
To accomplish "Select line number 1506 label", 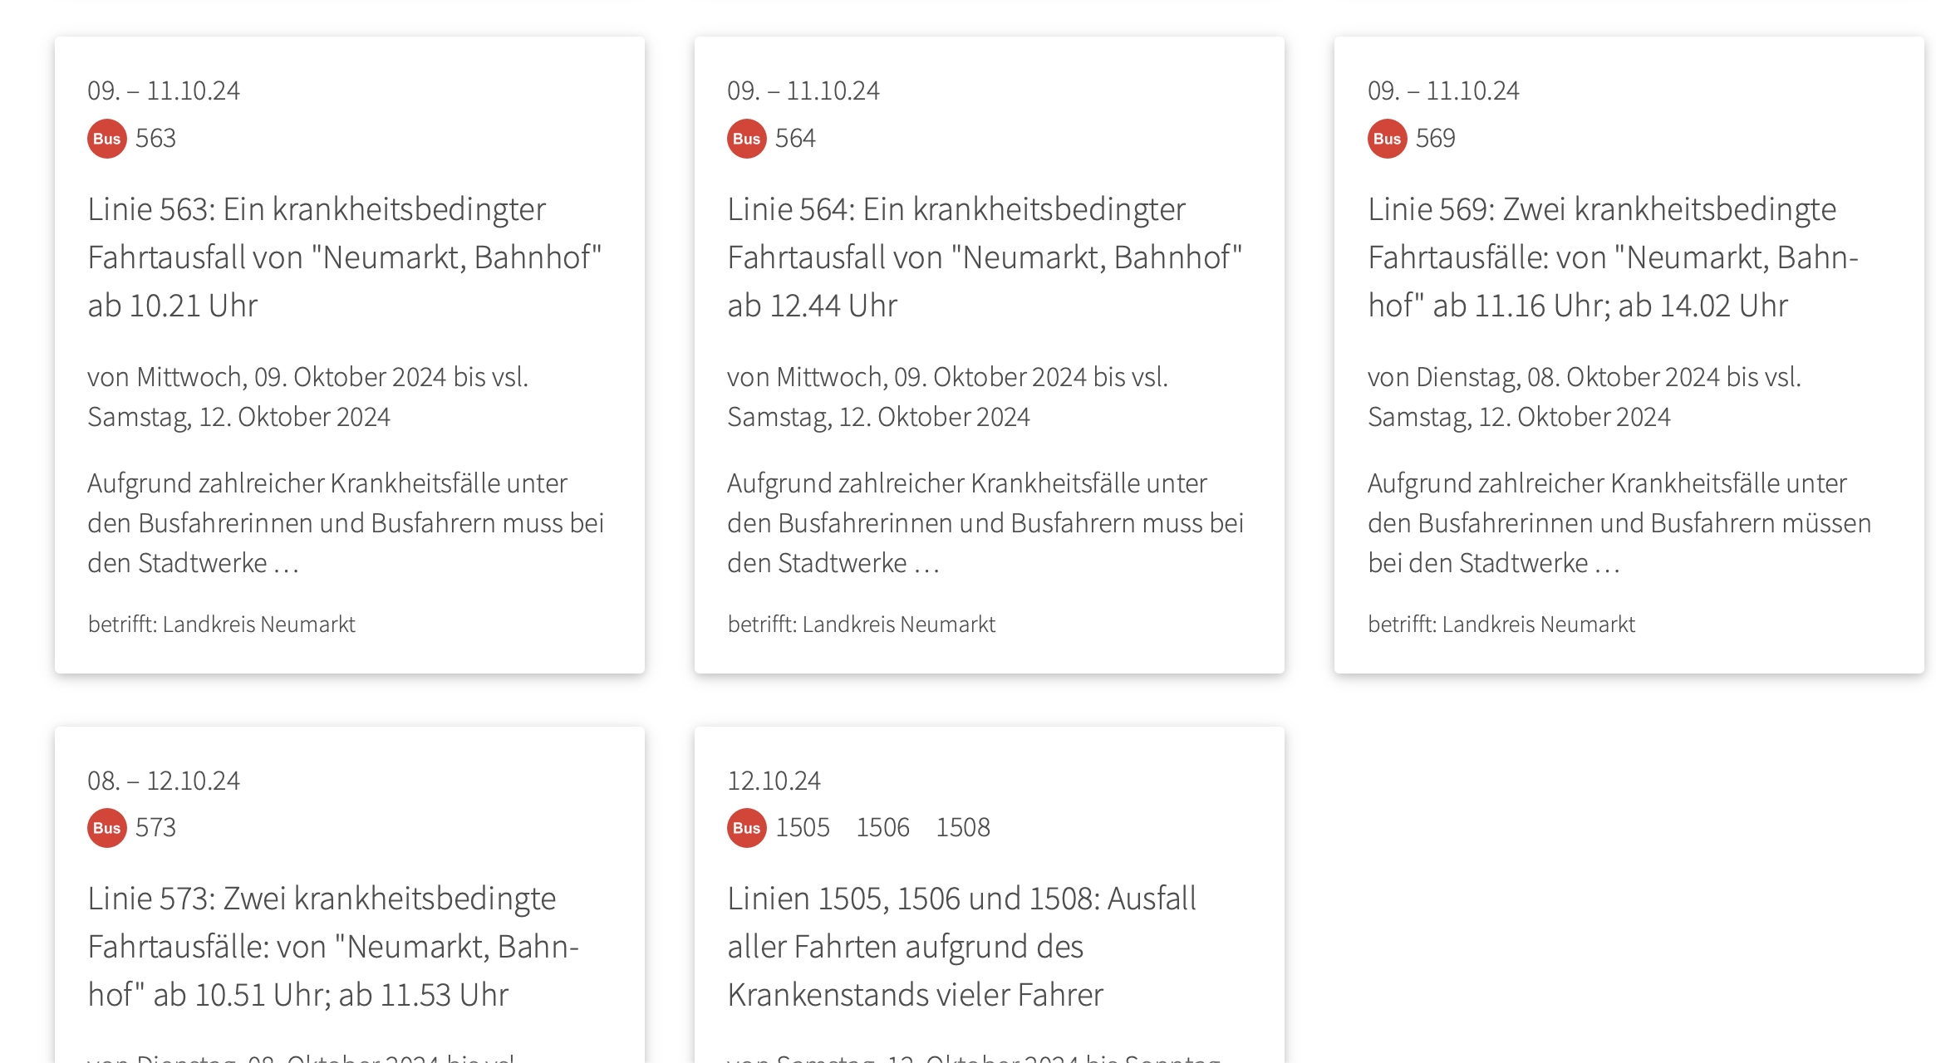I will [883, 827].
